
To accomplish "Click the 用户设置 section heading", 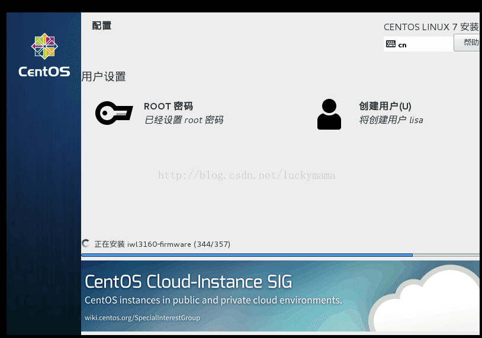I will pyautogui.click(x=104, y=76).
